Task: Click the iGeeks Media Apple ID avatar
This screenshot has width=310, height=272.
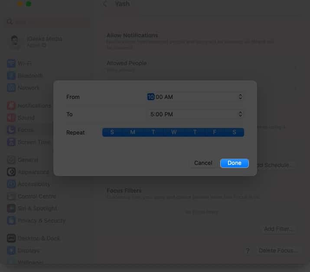Action: (x=15, y=42)
